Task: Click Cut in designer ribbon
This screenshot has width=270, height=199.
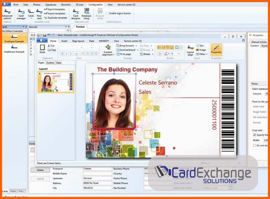Action: 51,46
